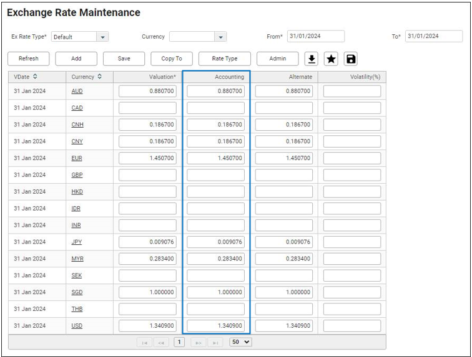Click the EUR Accounting rate field

216,158
